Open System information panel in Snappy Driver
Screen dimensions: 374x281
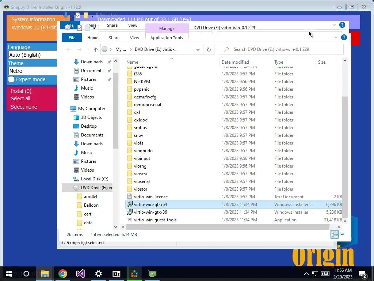click(x=33, y=19)
